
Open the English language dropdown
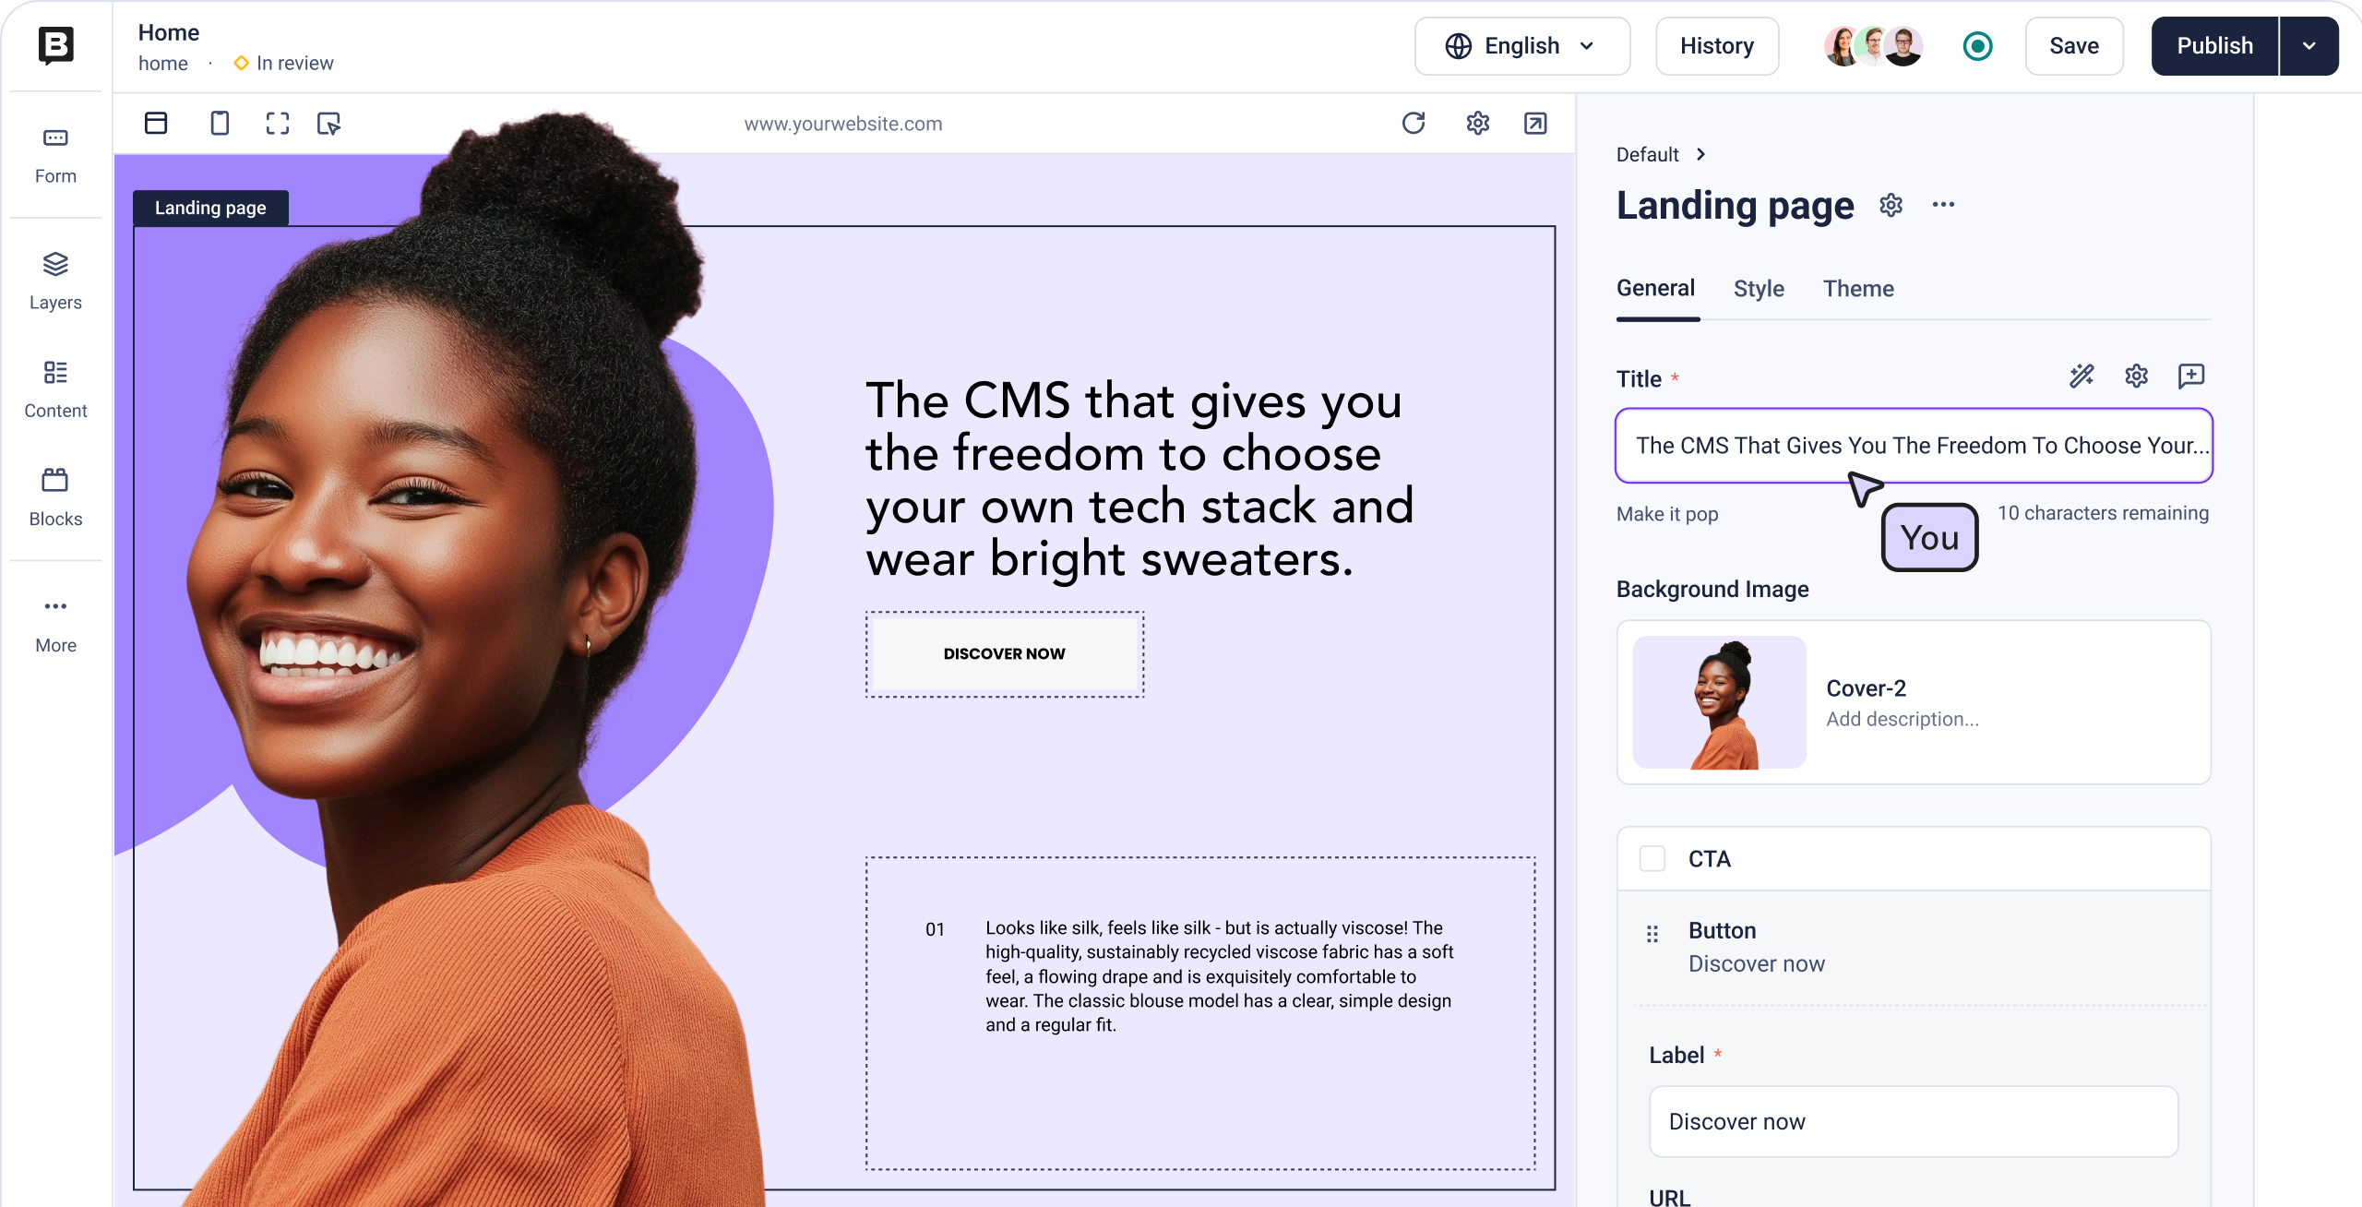[1522, 46]
